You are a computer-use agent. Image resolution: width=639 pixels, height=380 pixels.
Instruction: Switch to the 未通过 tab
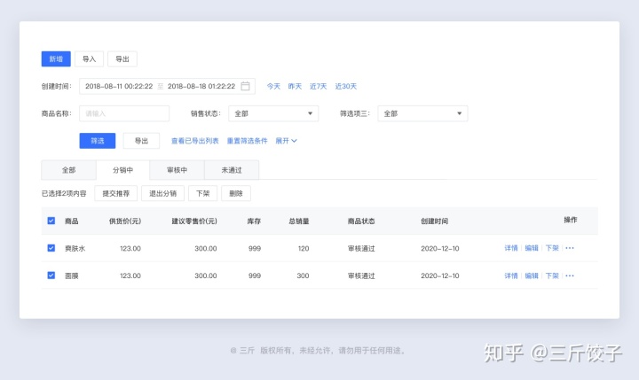coord(232,170)
